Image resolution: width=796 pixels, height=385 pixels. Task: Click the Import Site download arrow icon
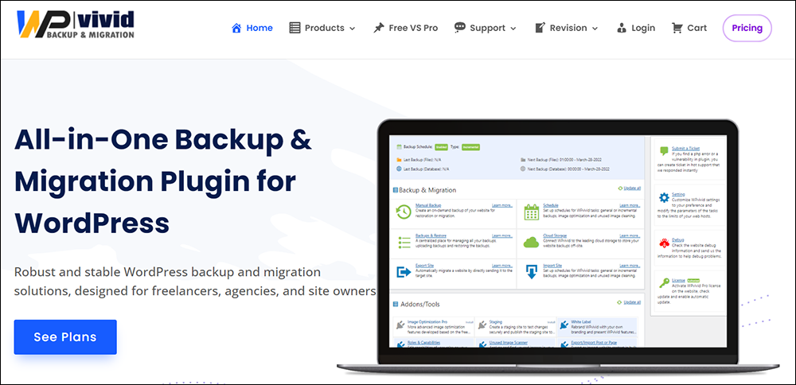coord(531,272)
